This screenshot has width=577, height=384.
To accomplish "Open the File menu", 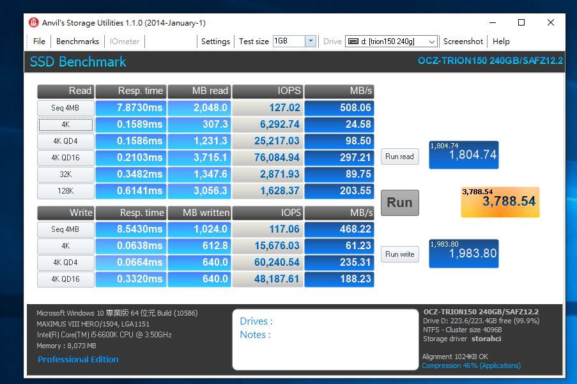I will [x=39, y=42].
